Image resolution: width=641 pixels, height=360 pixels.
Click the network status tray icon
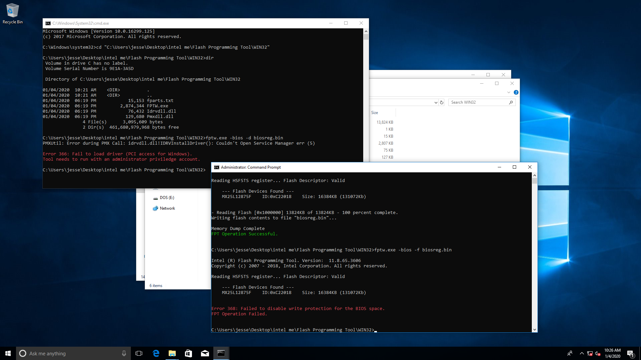[x=590, y=353]
